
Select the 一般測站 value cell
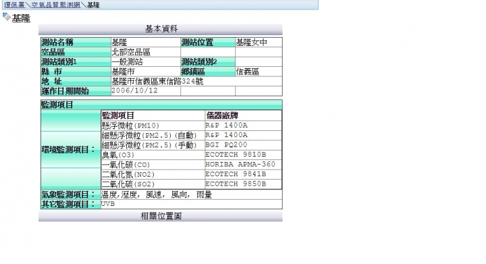click(146, 61)
